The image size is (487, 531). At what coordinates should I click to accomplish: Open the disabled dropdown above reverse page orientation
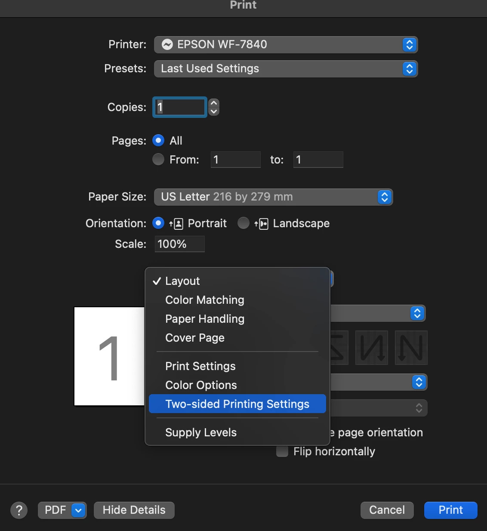pos(379,408)
